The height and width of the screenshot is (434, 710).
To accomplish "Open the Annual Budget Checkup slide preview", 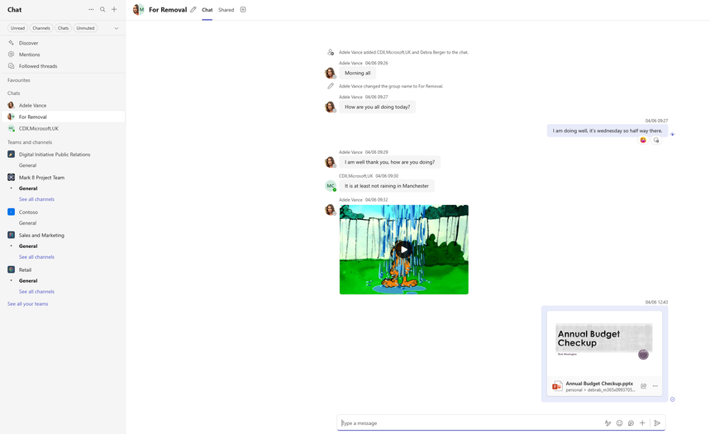I will (x=604, y=343).
